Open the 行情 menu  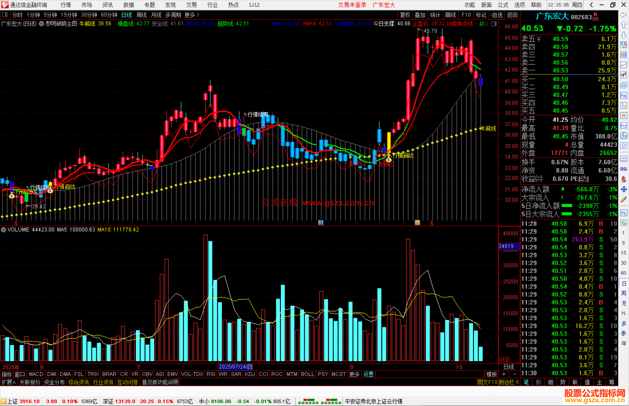66,5
